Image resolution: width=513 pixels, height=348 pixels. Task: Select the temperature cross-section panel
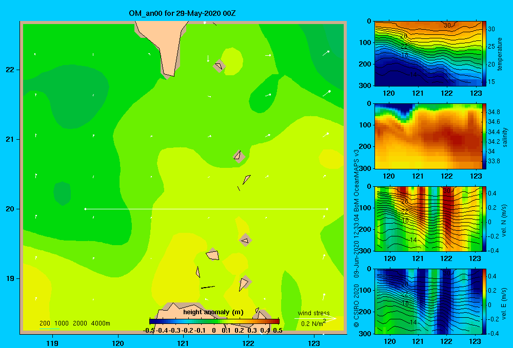tap(428, 54)
